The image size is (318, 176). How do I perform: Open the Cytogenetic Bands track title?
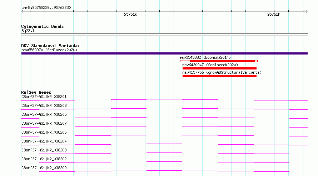(43, 26)
